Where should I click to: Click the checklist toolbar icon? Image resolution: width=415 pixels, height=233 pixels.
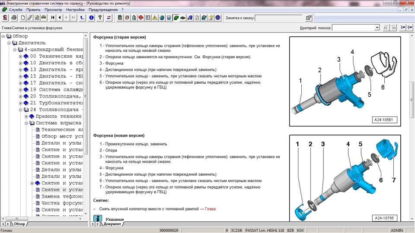coord(197,18)
